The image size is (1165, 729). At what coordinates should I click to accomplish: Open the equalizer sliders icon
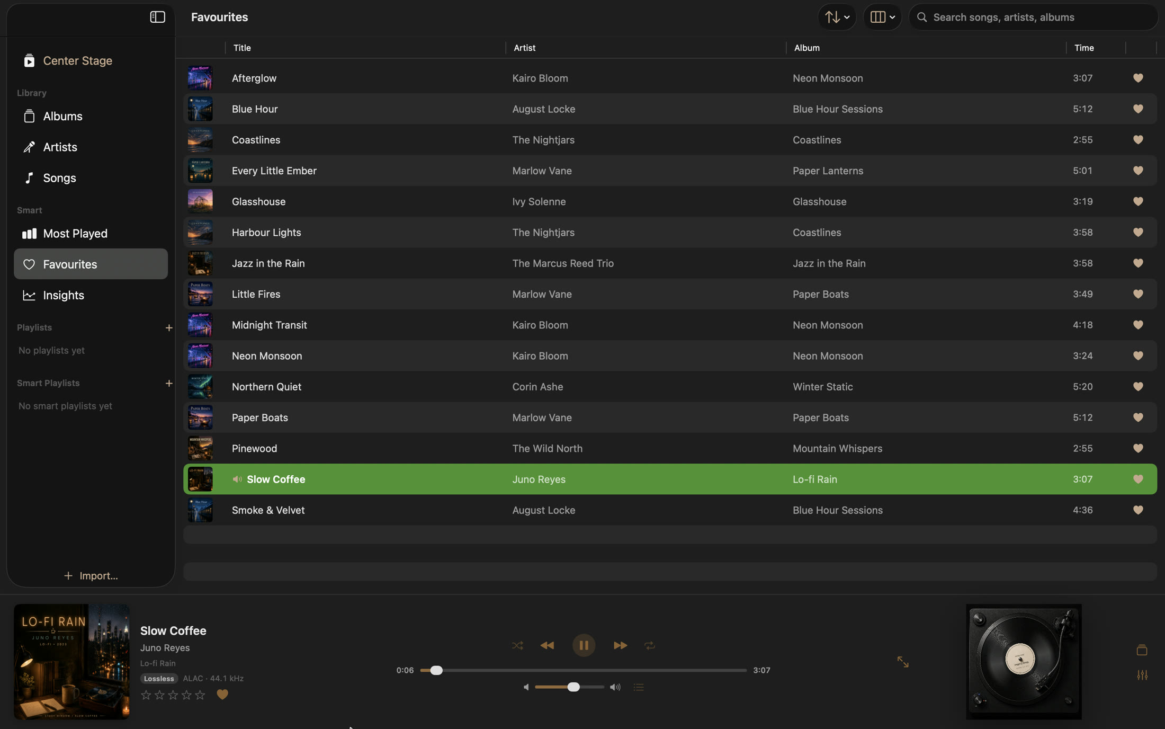click(x=1142, y=675)
